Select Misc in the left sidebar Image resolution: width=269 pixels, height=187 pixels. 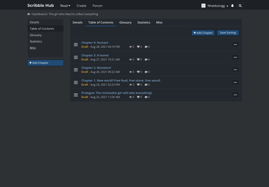[x=33, y=48]
